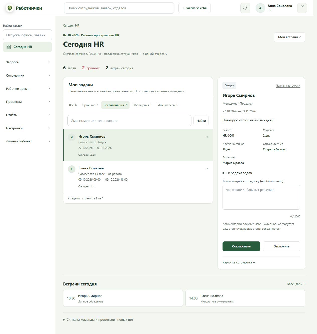Click the Работнички logo icon
Image resolution: width=317 pixels, height=334 pixels.
pos(10,8)
